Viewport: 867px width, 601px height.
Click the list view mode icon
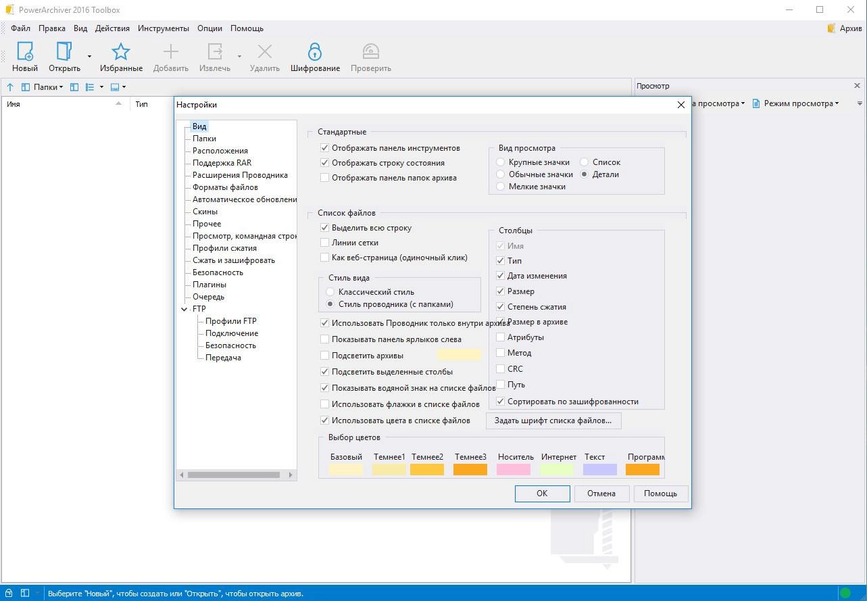[x=90, y=87]
